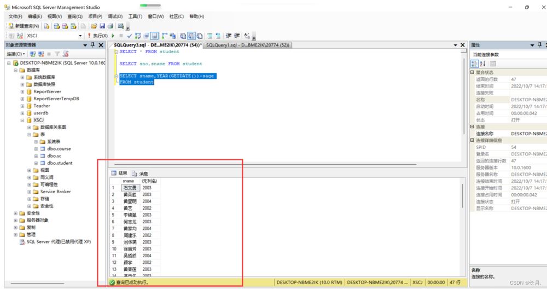Viewport: 547px width, 289px height.
Task: Open the XSCJ database selector dropdown
Action: [80, 36]
